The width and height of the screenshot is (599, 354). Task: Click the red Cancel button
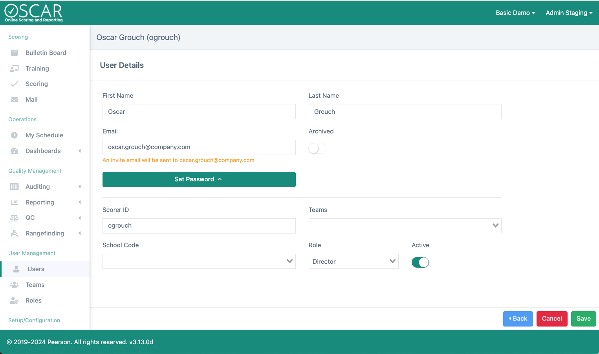[x=551, y=319]
